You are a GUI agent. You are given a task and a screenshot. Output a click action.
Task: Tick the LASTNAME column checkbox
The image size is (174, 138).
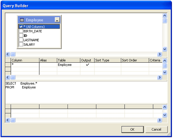click(x=21, y=40)
